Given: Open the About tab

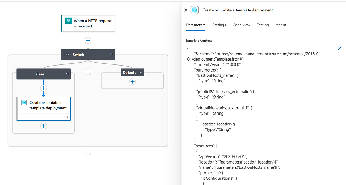Looking at the screenshot, I should point(281,25).
